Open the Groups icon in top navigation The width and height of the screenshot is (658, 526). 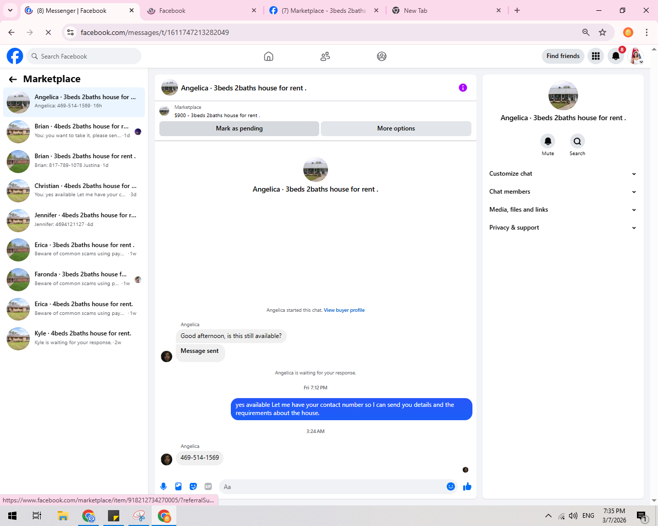coord(381,57)
